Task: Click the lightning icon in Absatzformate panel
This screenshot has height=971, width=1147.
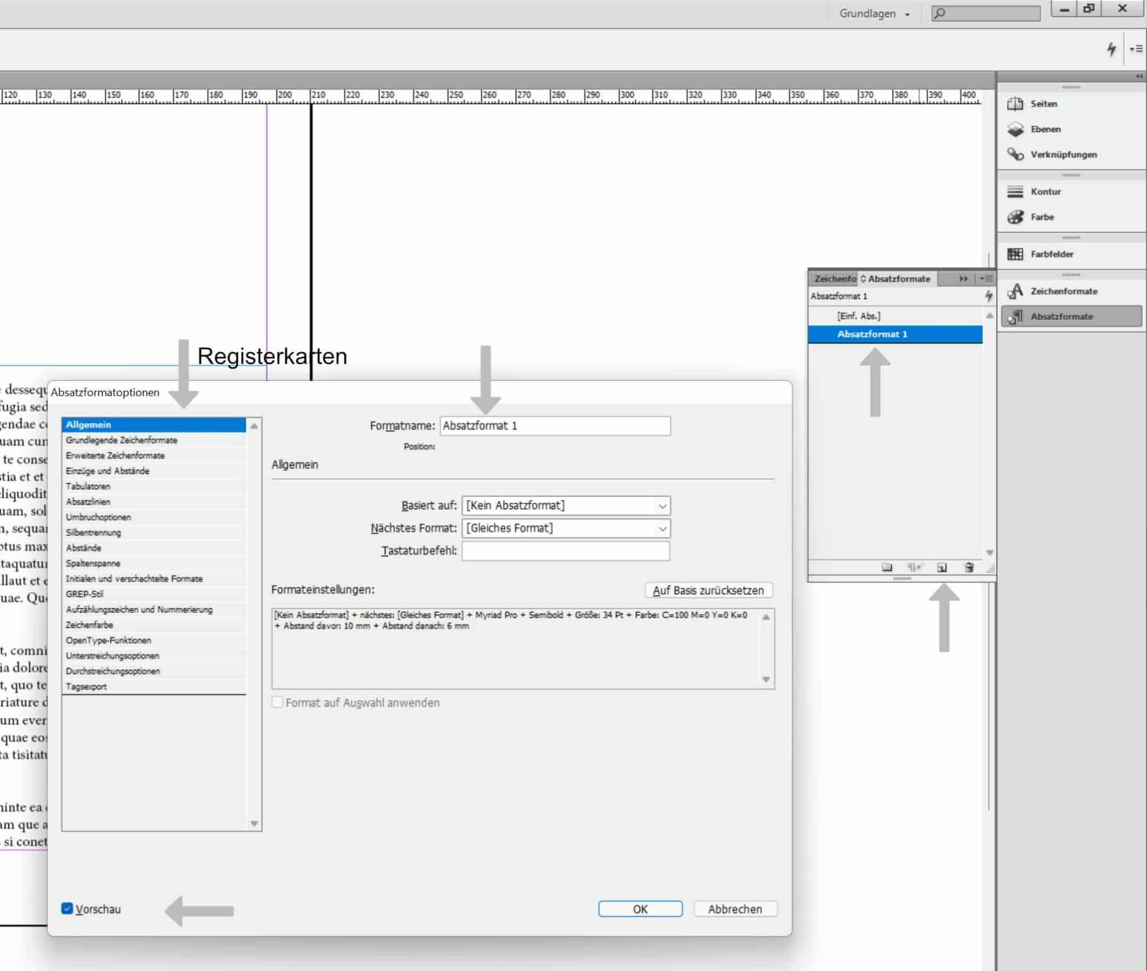Action: (x=989, y=296)
